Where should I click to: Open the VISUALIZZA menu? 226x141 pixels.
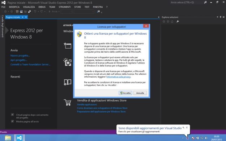29,7
